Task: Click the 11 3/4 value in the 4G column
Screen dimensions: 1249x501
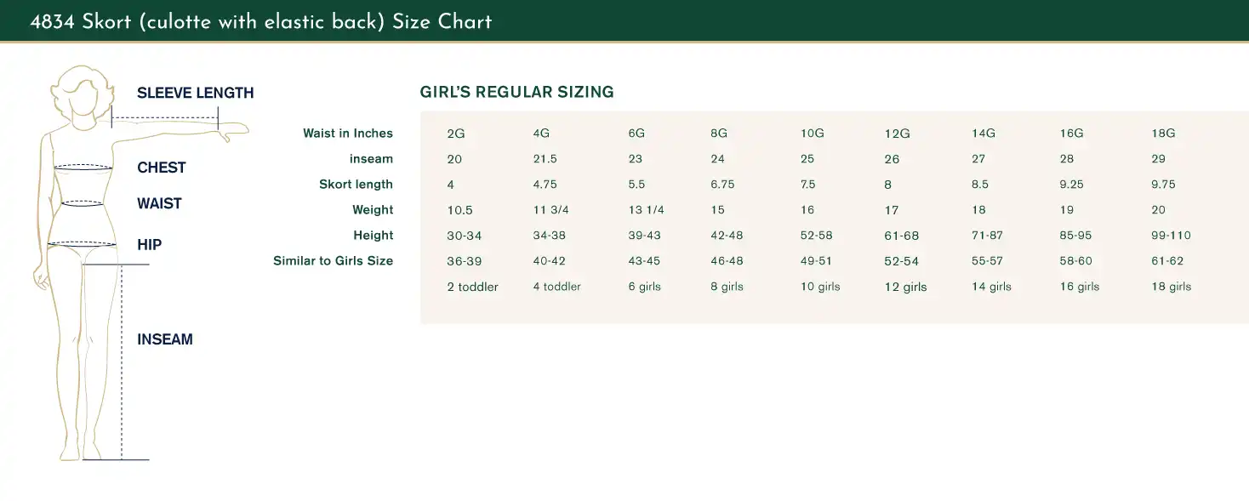Action: pos(550,210)
